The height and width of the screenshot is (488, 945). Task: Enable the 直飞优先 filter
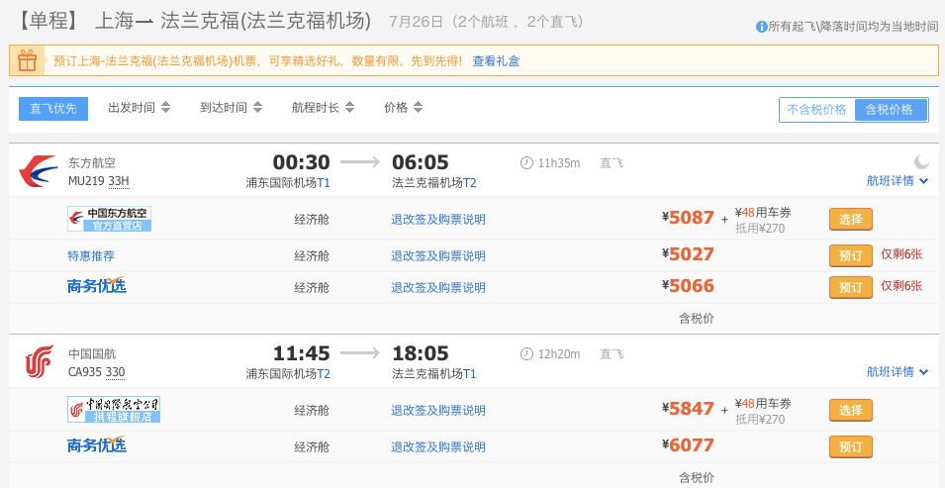pos(53,109)
